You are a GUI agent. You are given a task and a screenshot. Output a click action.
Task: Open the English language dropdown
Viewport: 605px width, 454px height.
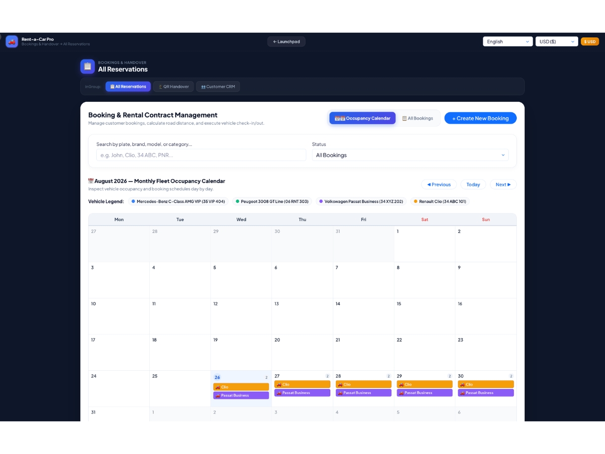[508, 41]
